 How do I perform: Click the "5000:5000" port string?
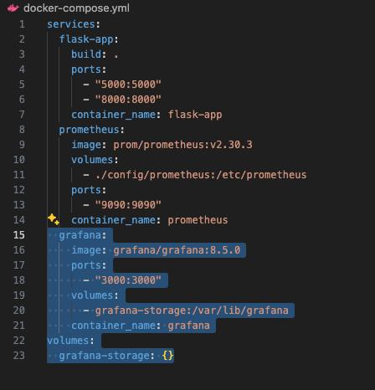click(128, 85)
